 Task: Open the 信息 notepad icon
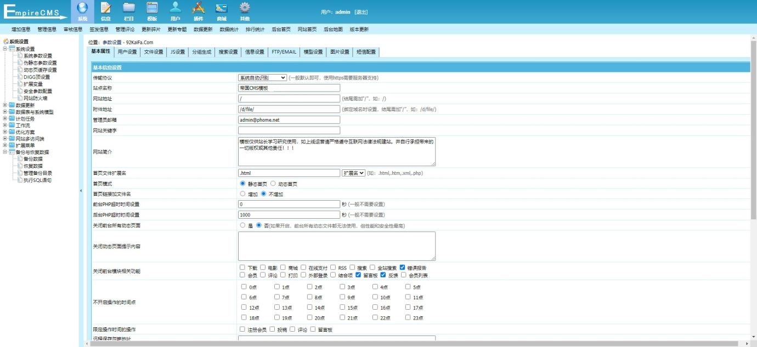pyautogui.click(x=106, y=8)
